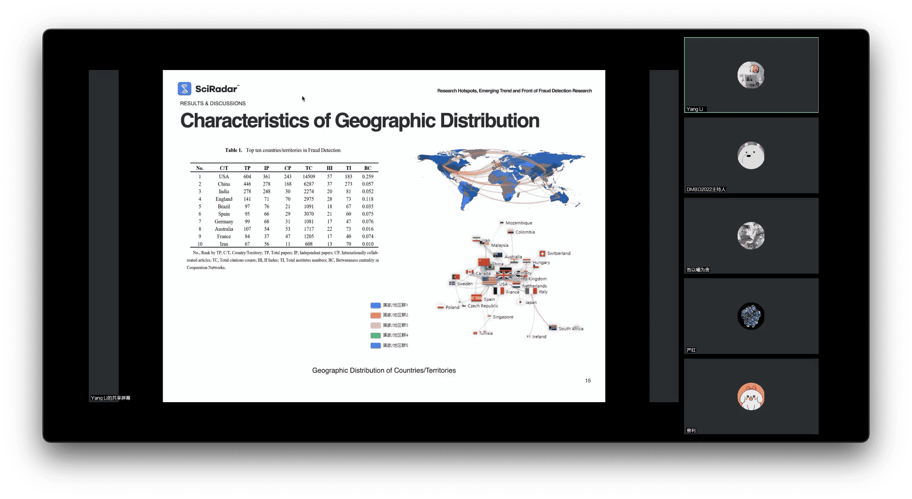
Task: Click the green 国家/地区群4 legend swatch
Action: (376, 335)
